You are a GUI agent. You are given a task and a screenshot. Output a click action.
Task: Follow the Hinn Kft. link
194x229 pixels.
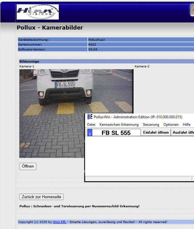pyautogui.click(x=59, y=222)
